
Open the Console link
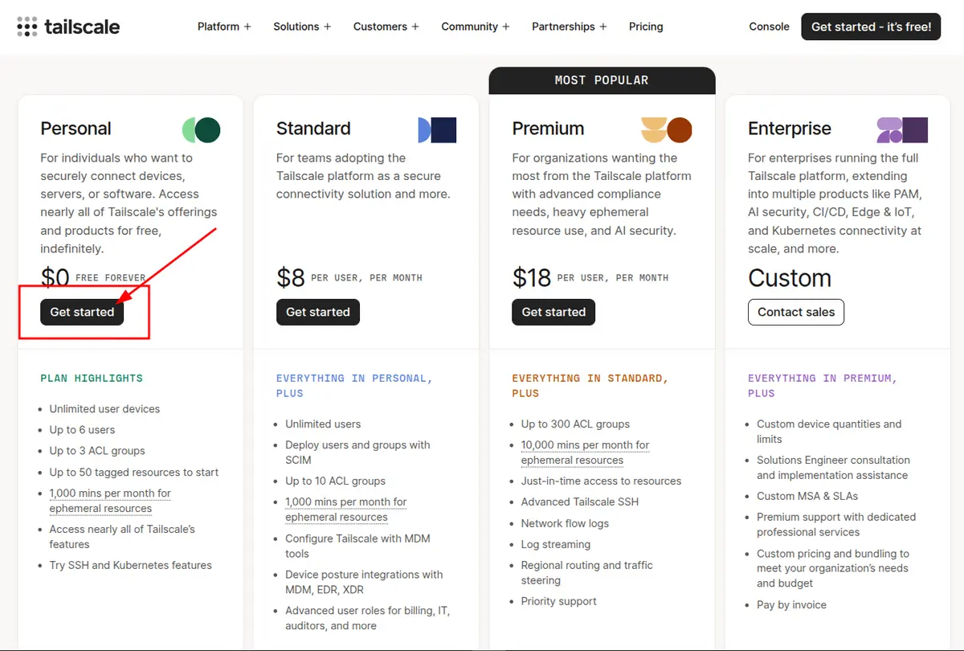[x=769, y=27]
